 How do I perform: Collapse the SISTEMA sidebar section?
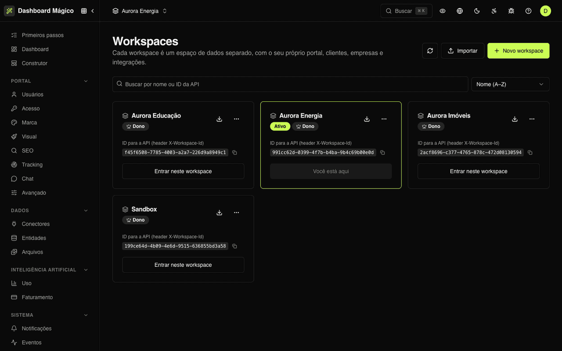point(86,315)
